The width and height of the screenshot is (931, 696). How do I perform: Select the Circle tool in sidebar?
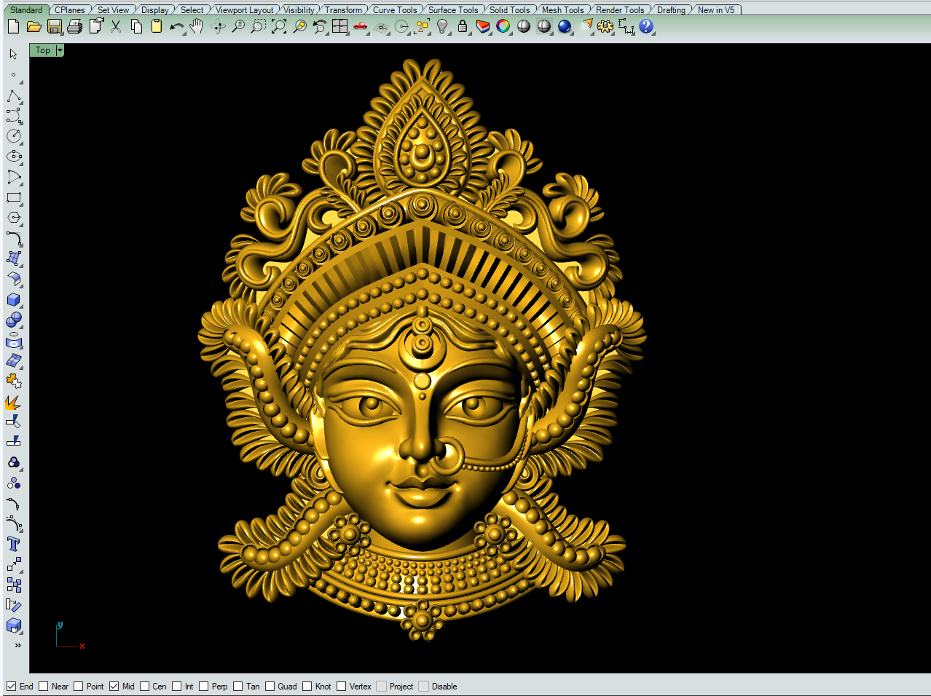tap(14, 136)
